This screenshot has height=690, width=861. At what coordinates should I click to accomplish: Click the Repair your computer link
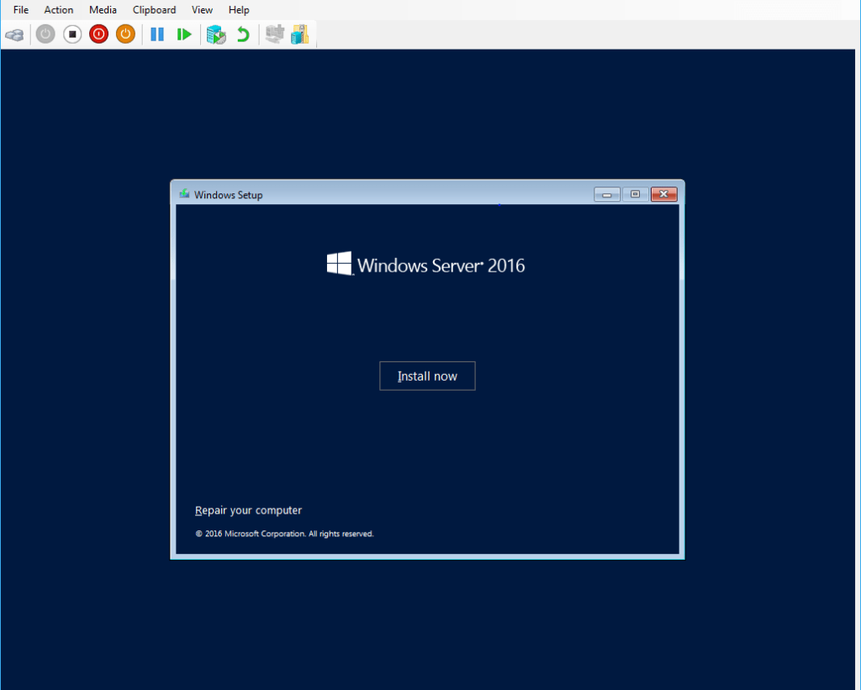[x=248, y=510]
